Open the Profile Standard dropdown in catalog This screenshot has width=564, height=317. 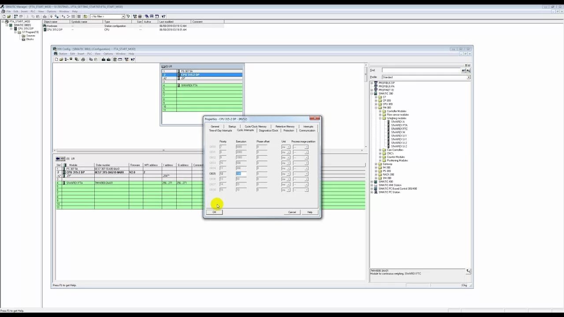tap(468, 77)
